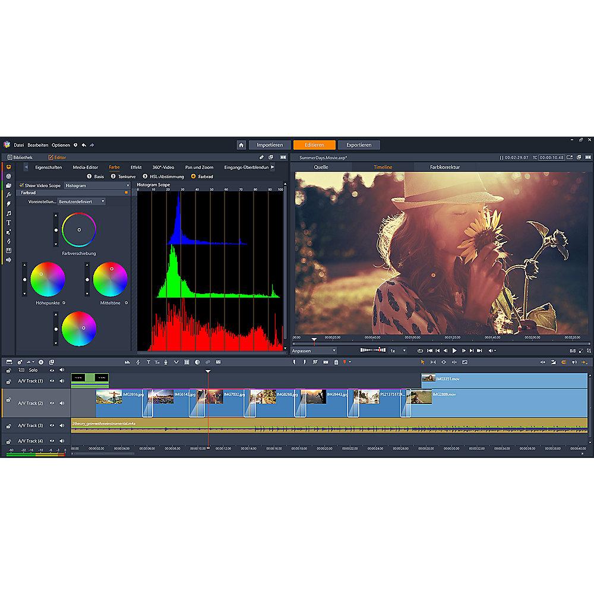Select the timeline orange arrow selection tool
594x594 pixels.
tap(423, 362)
